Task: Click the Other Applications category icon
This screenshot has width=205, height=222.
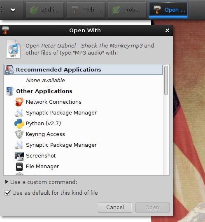Action: click(x=9, y=91)
